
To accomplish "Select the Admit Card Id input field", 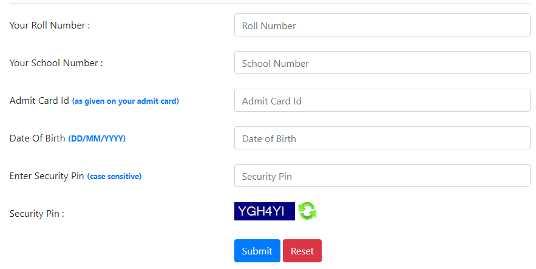I will pyautogui.click(x=382, y=100).
